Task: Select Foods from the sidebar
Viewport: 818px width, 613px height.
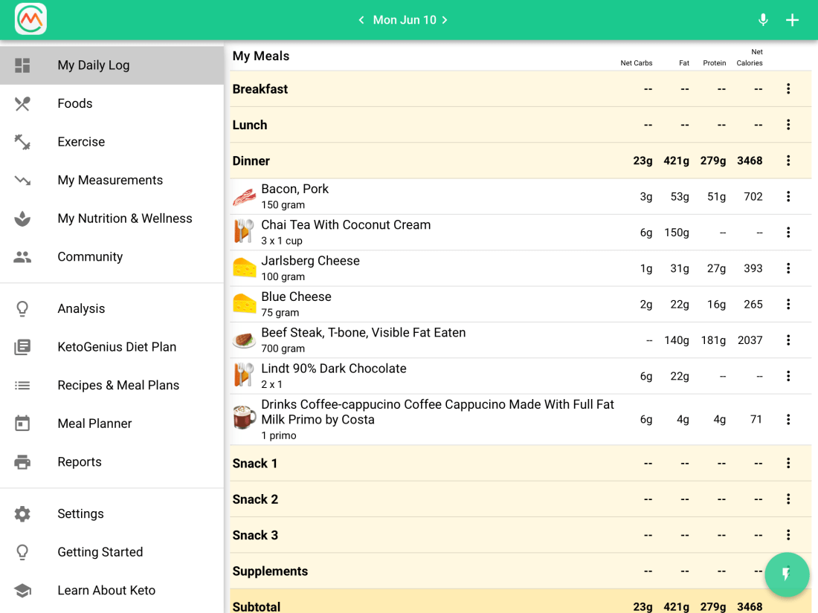Action: 75,103
